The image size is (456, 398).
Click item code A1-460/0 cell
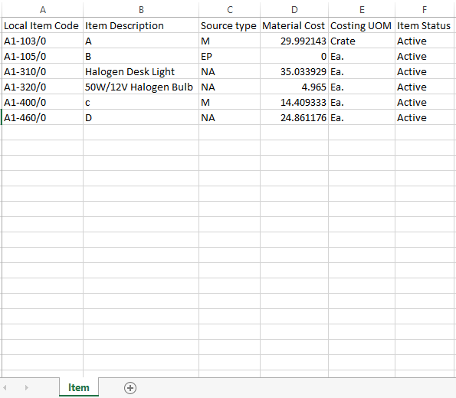42,117
